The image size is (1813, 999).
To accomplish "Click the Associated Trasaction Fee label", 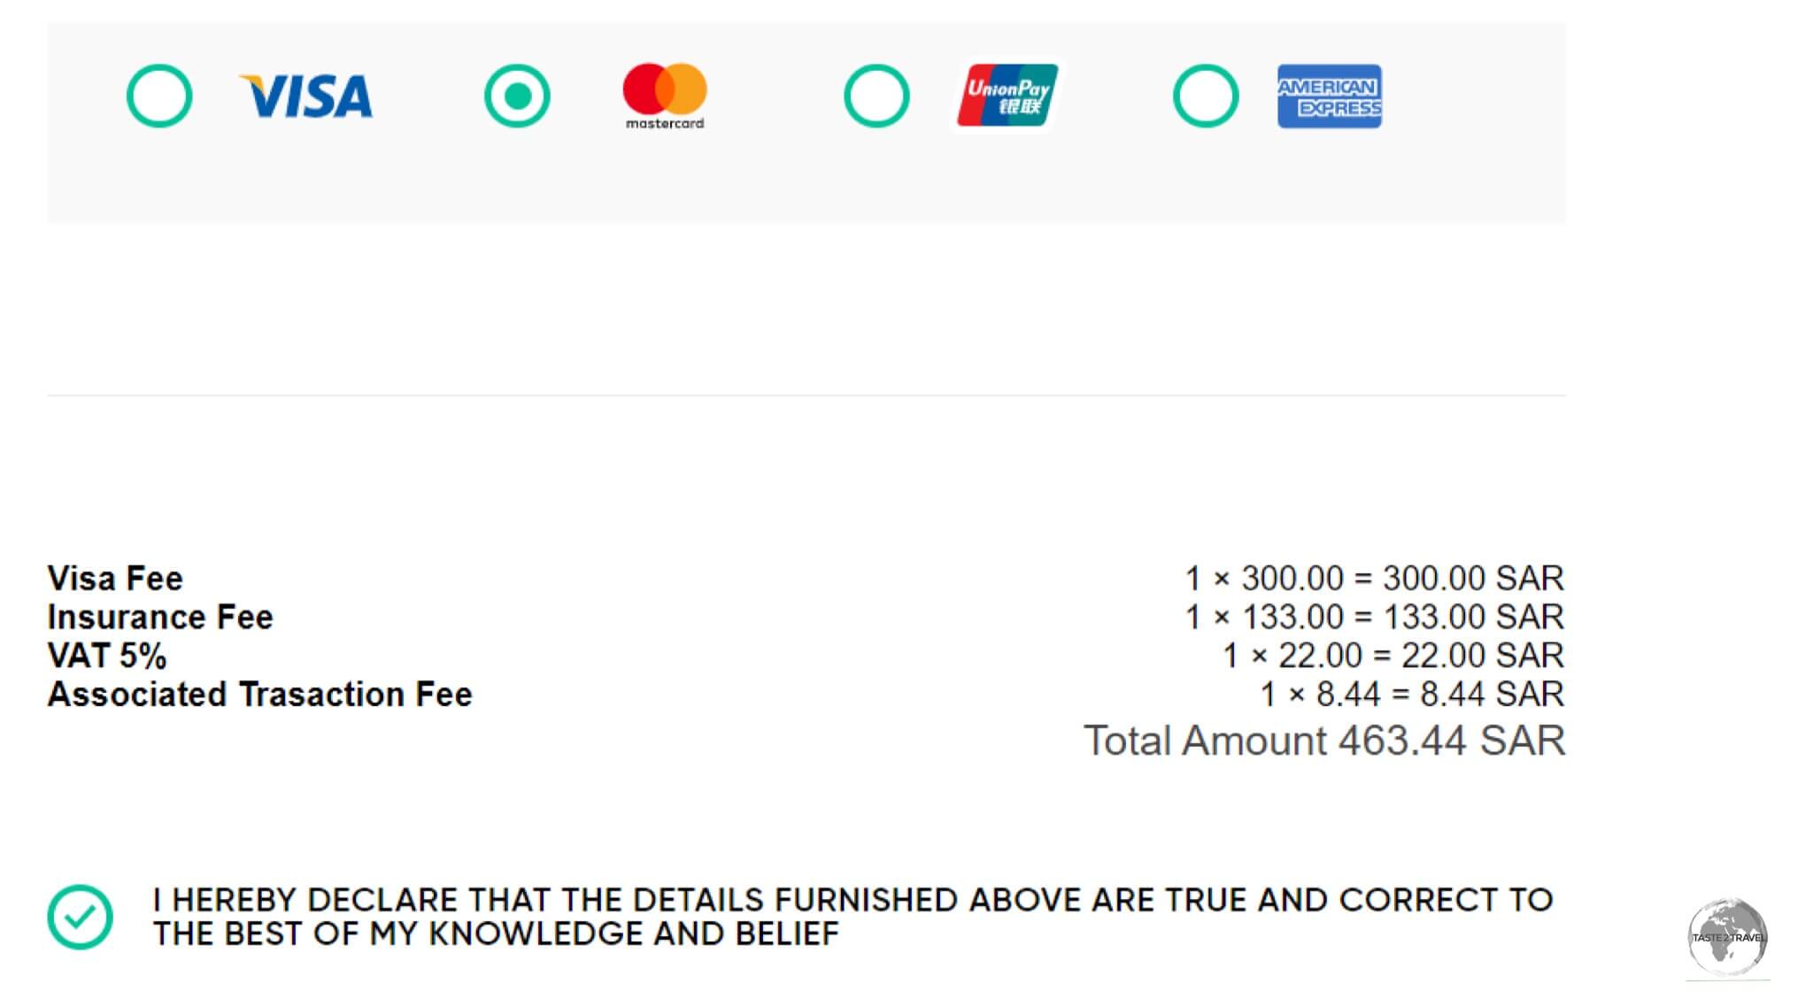I will (260, 695).
